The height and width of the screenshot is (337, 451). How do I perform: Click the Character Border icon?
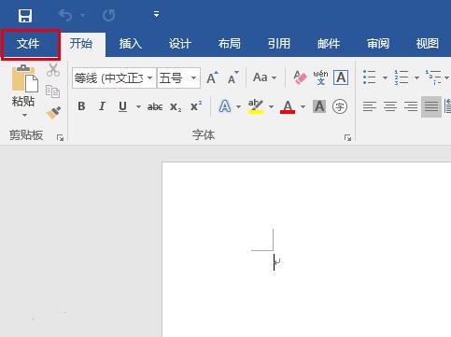341,77
